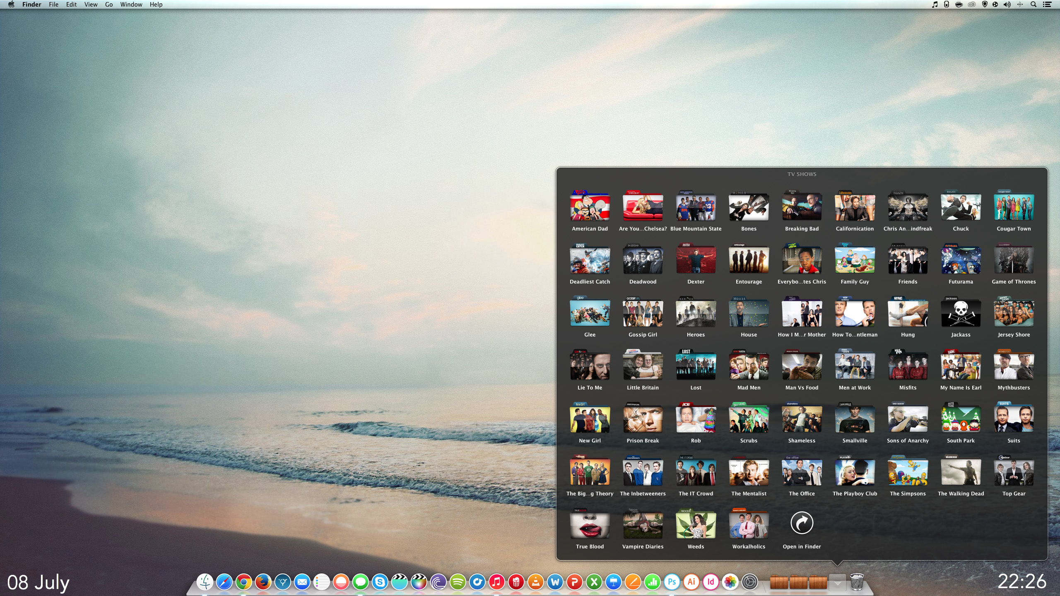This screenshot has width=1060, height=596.
Task: Launch Popcorn Time from the dock
Action: [516, 582]
